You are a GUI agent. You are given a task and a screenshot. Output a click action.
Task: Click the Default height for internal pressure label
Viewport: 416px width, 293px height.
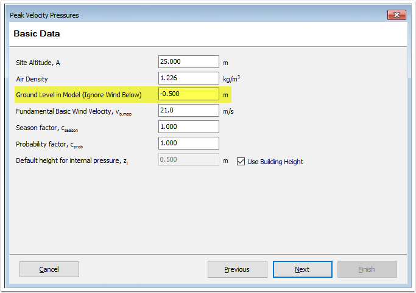(72, 161)
